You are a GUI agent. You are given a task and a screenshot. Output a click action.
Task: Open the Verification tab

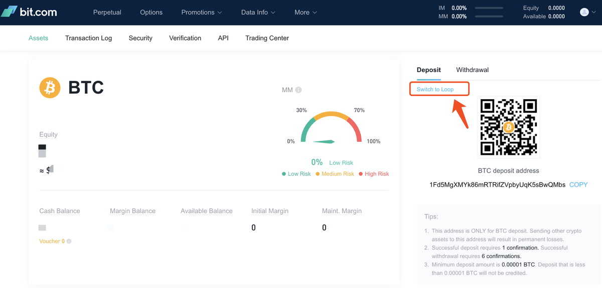click(x=185, y=38)
